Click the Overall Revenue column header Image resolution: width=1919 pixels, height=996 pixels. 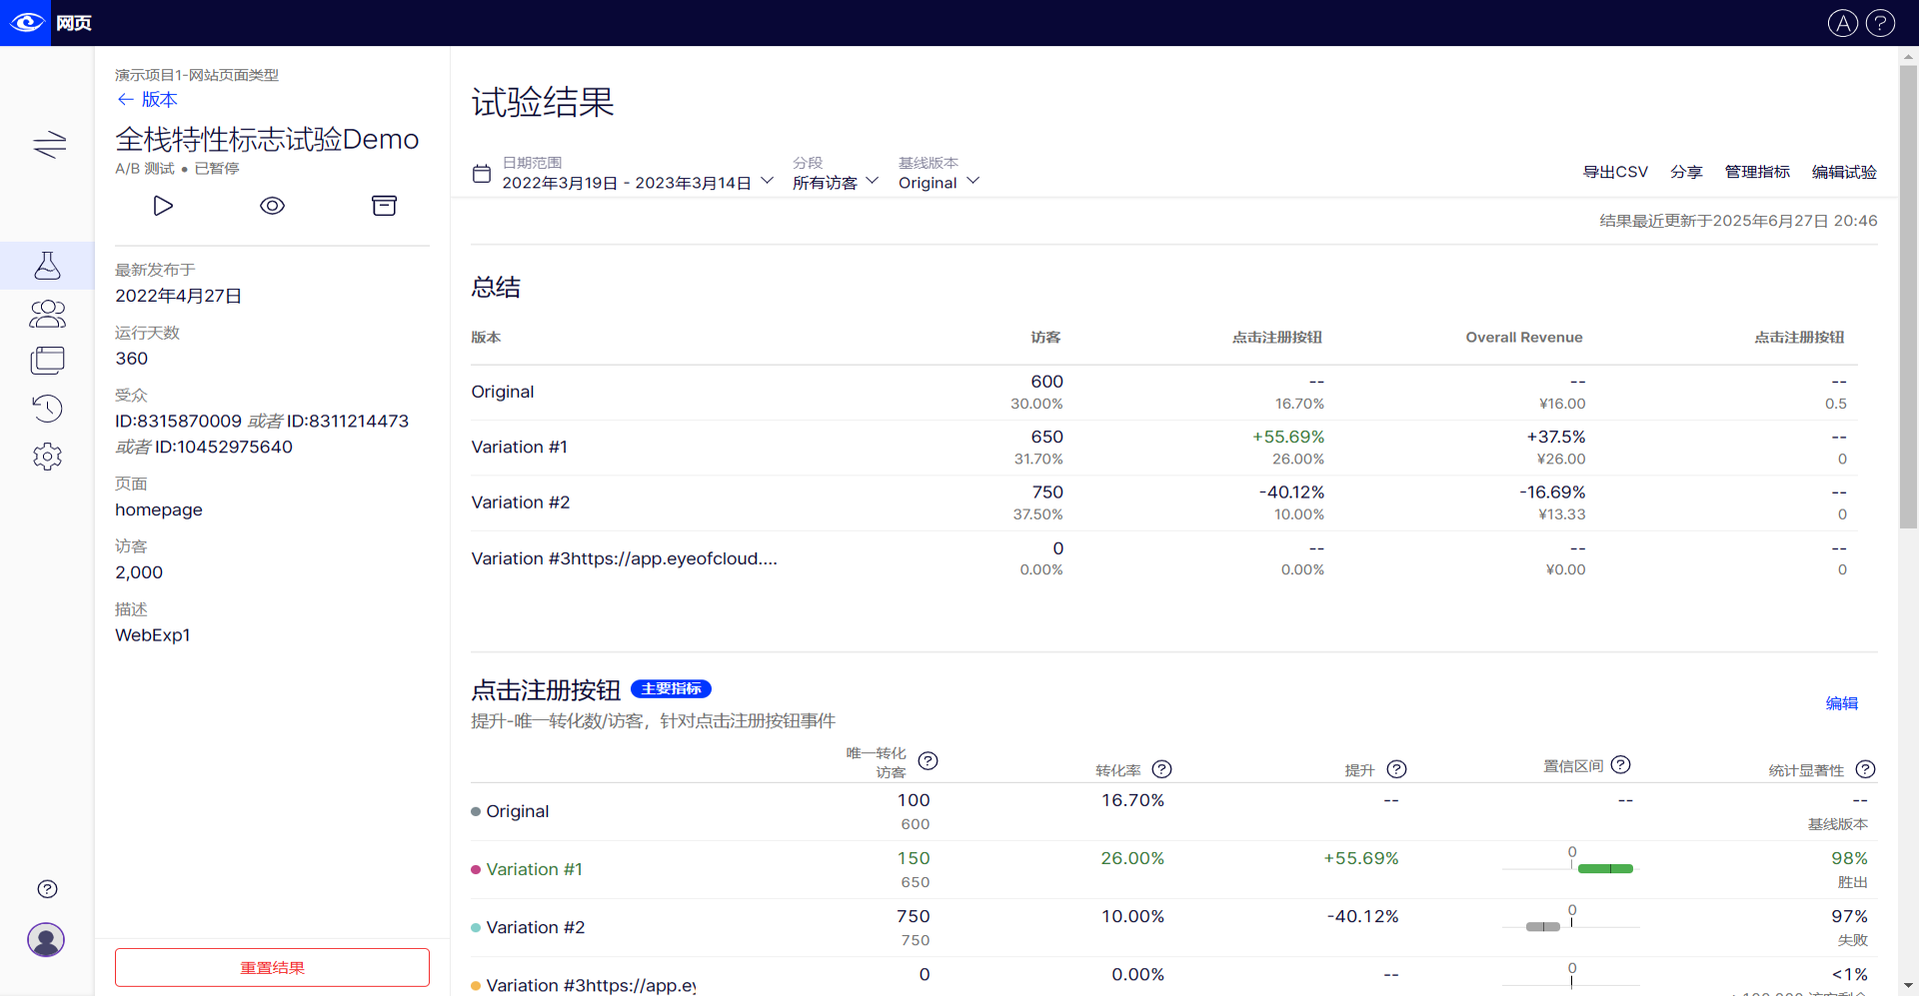point(1524,337)
